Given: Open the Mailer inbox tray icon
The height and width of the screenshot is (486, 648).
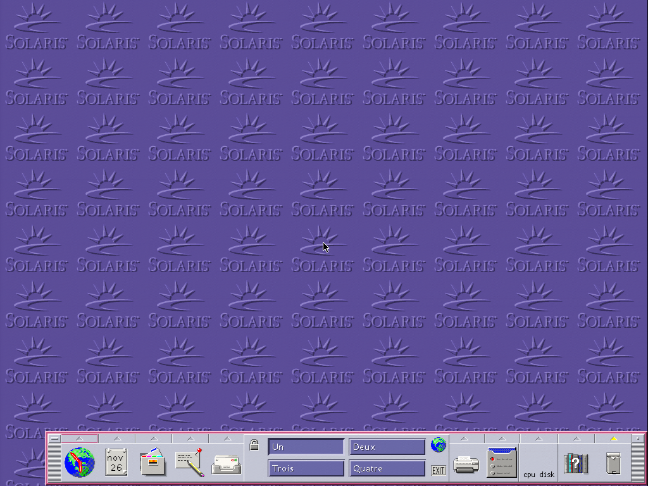Looking at the screenshot, I should (227, 464).
